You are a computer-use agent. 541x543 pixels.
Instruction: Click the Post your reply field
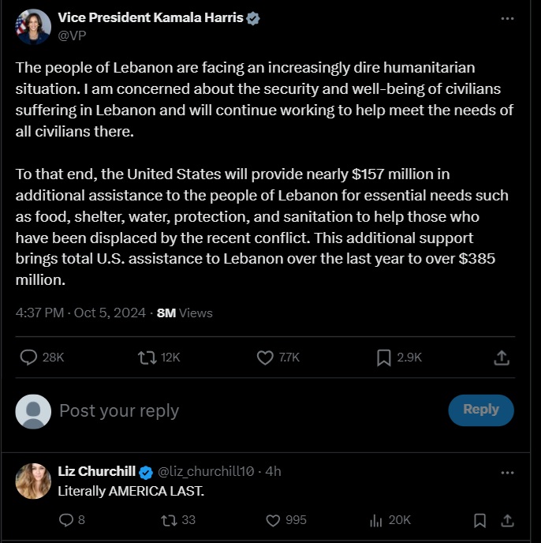(237, 410)
